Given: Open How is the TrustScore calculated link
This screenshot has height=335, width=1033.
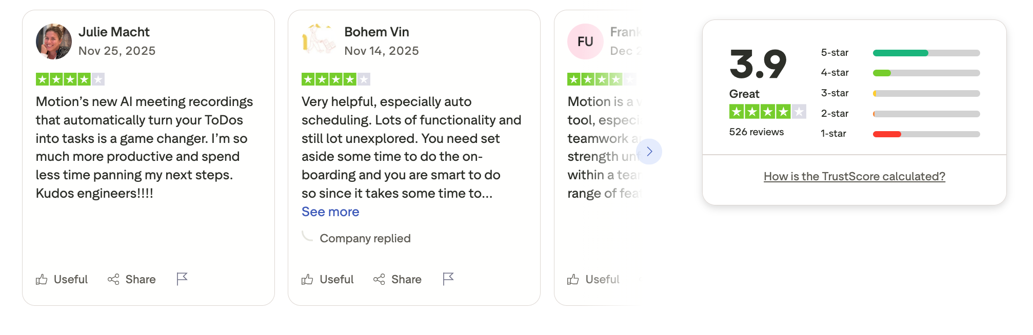Looking at the screenshot, I should click(x=853, y=176).
